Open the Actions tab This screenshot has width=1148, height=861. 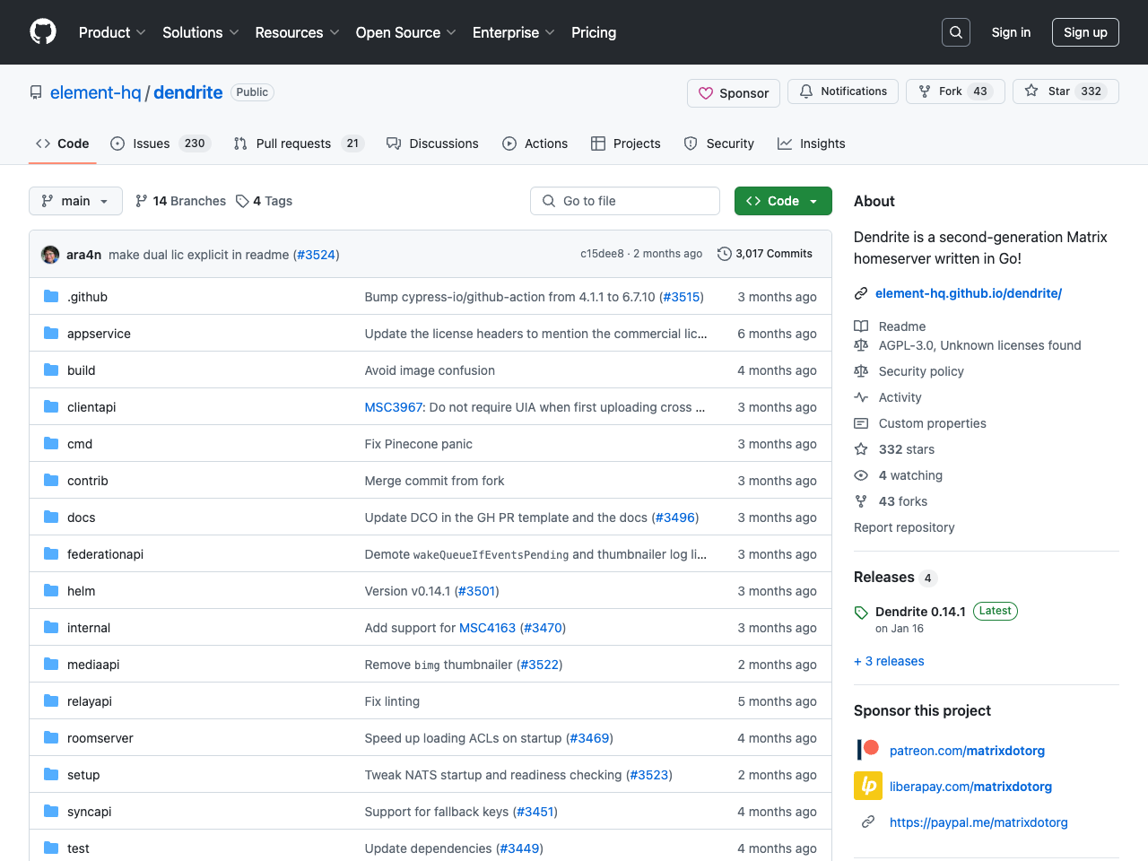coord(535,143)
